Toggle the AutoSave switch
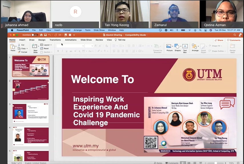This screenshot has width=244, height=164. point(35,35)
